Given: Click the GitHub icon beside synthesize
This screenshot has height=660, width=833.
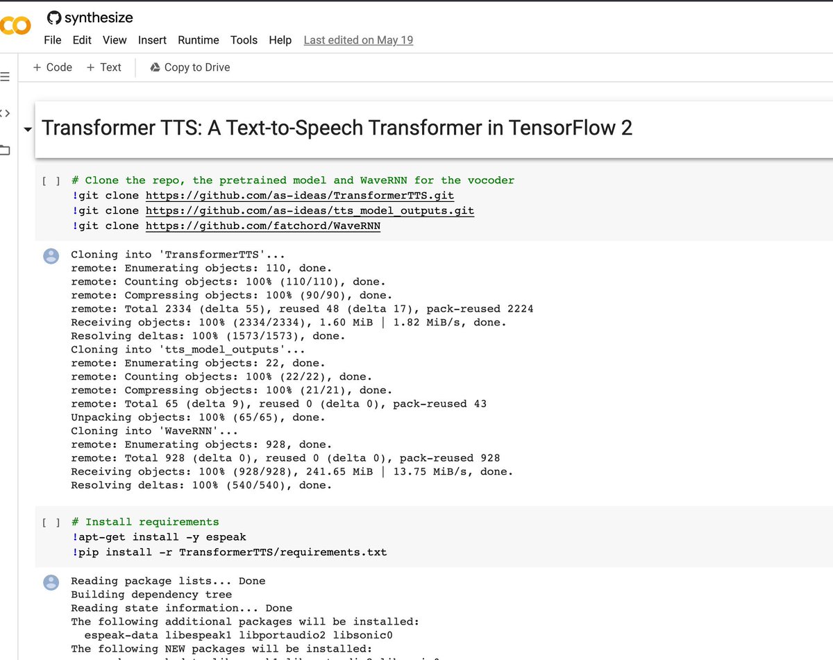Looking at the screenshot, I should point(53,17).
